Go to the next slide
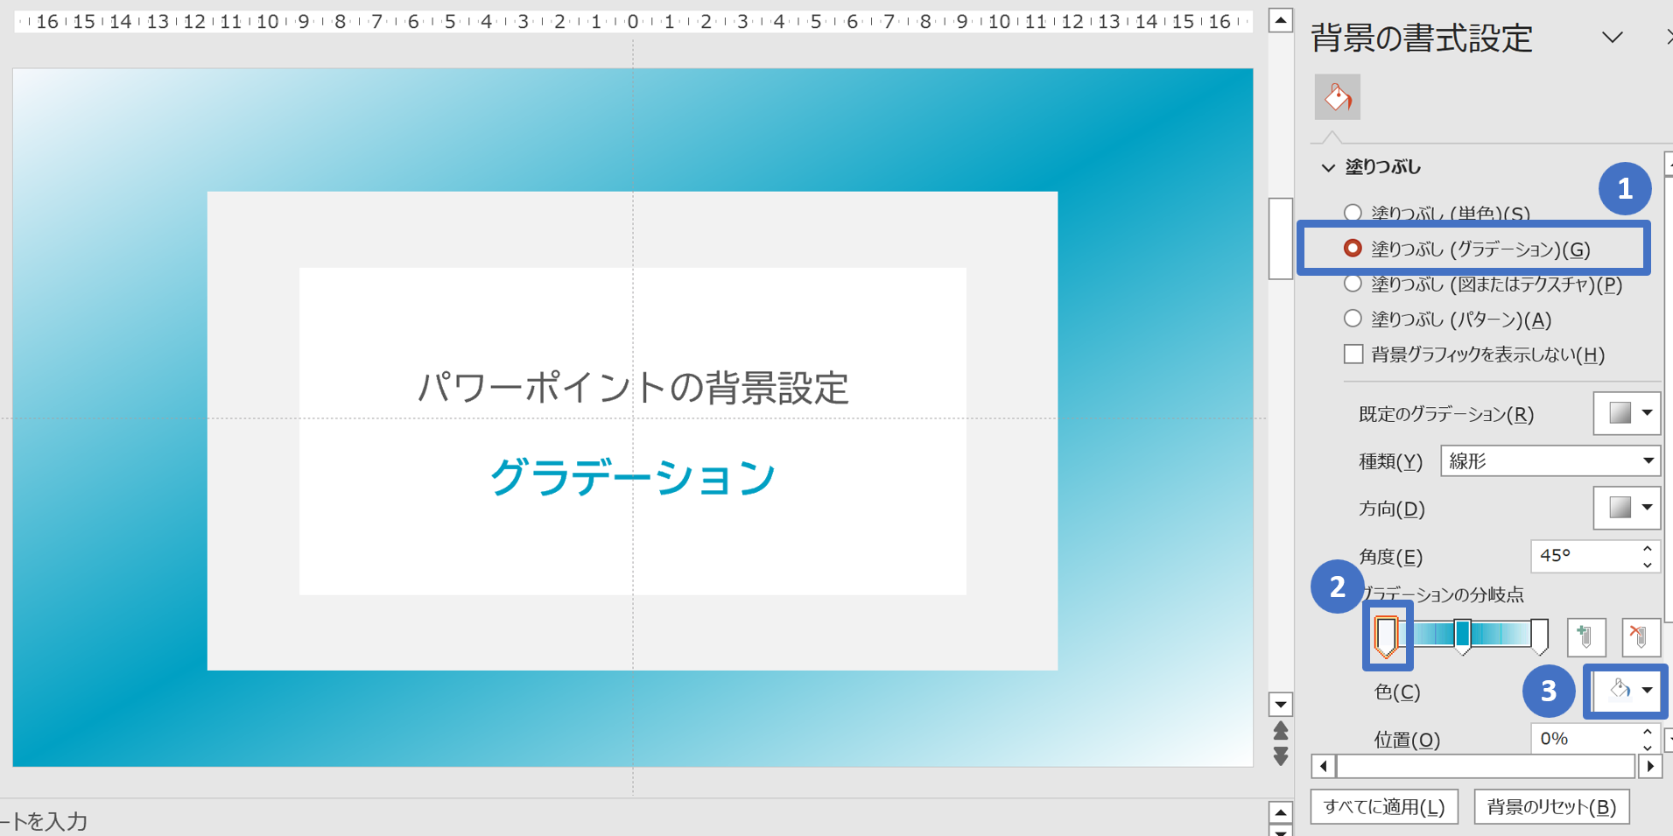This screenshot has height=836, width=1673. (x=1281, y=756)
